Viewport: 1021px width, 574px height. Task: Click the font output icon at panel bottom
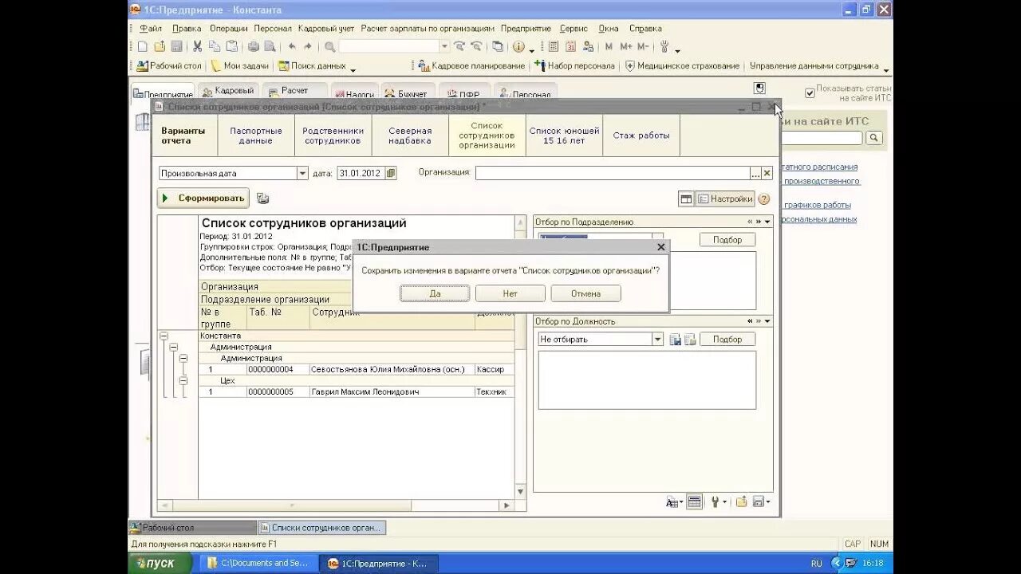pos(672,501)
